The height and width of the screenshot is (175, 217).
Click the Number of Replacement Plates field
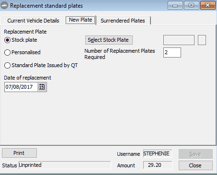coord(172,52)
